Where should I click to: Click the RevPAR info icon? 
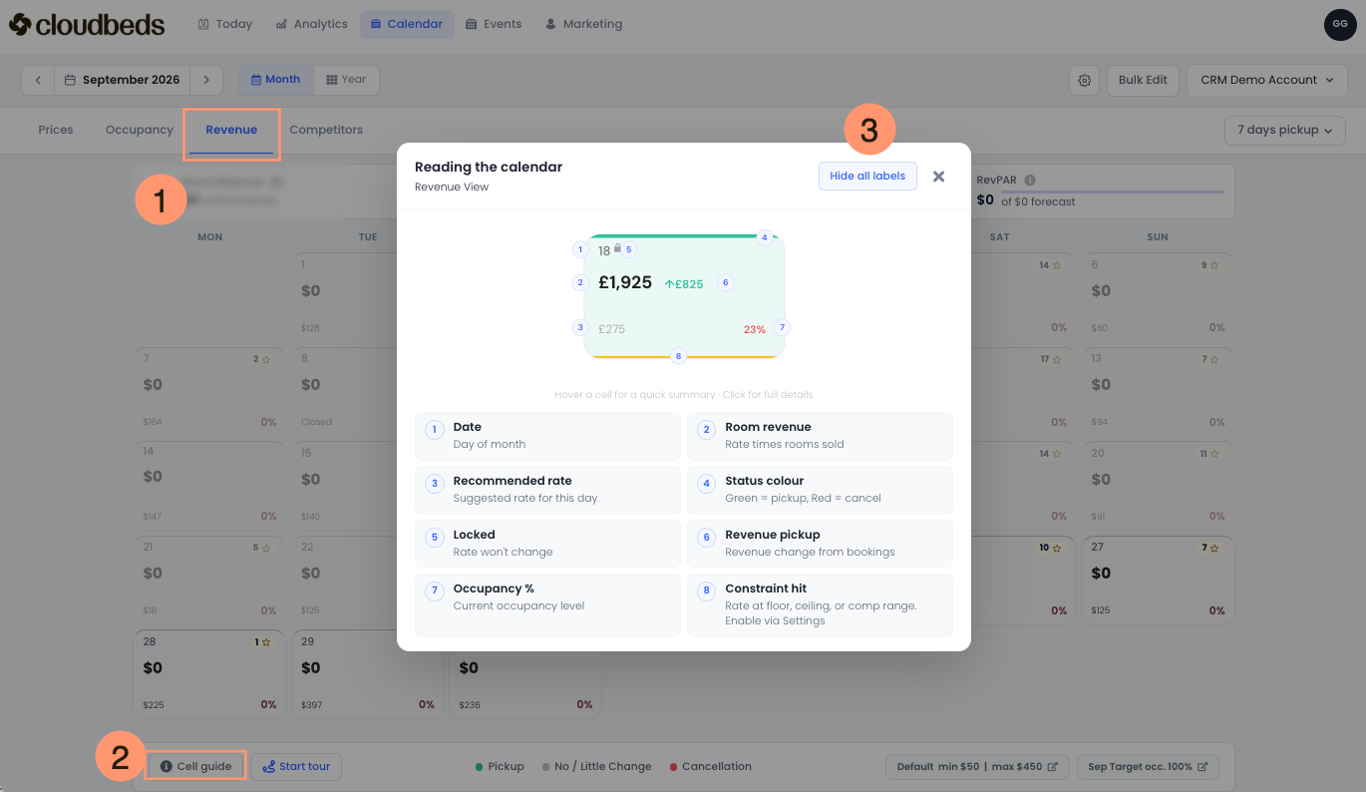coord(1030,181)
